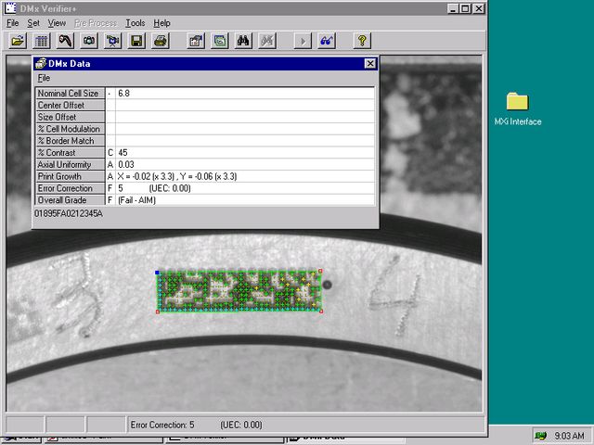Click the floppy disk save icon

coord(136,41)
